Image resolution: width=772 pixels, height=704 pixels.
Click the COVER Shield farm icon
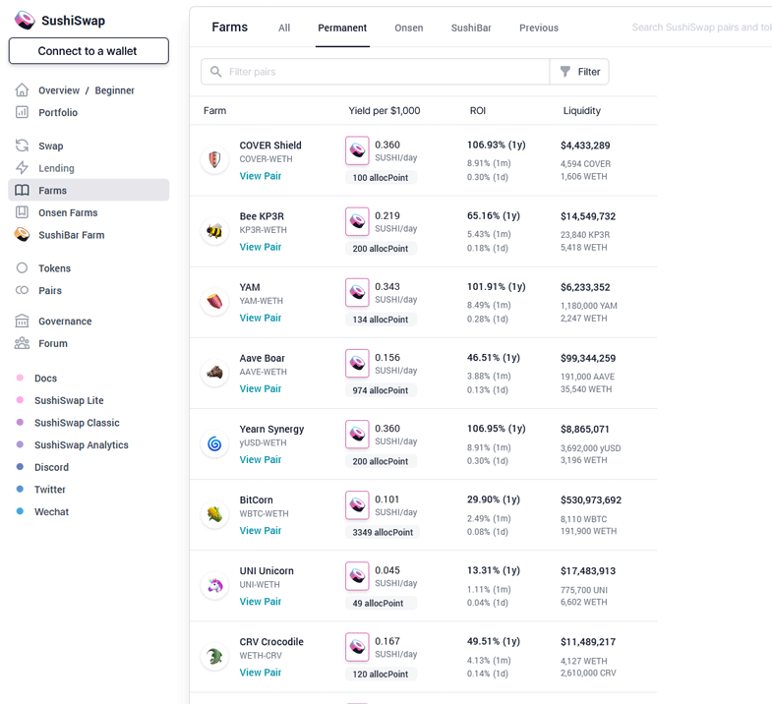[214, 159]
